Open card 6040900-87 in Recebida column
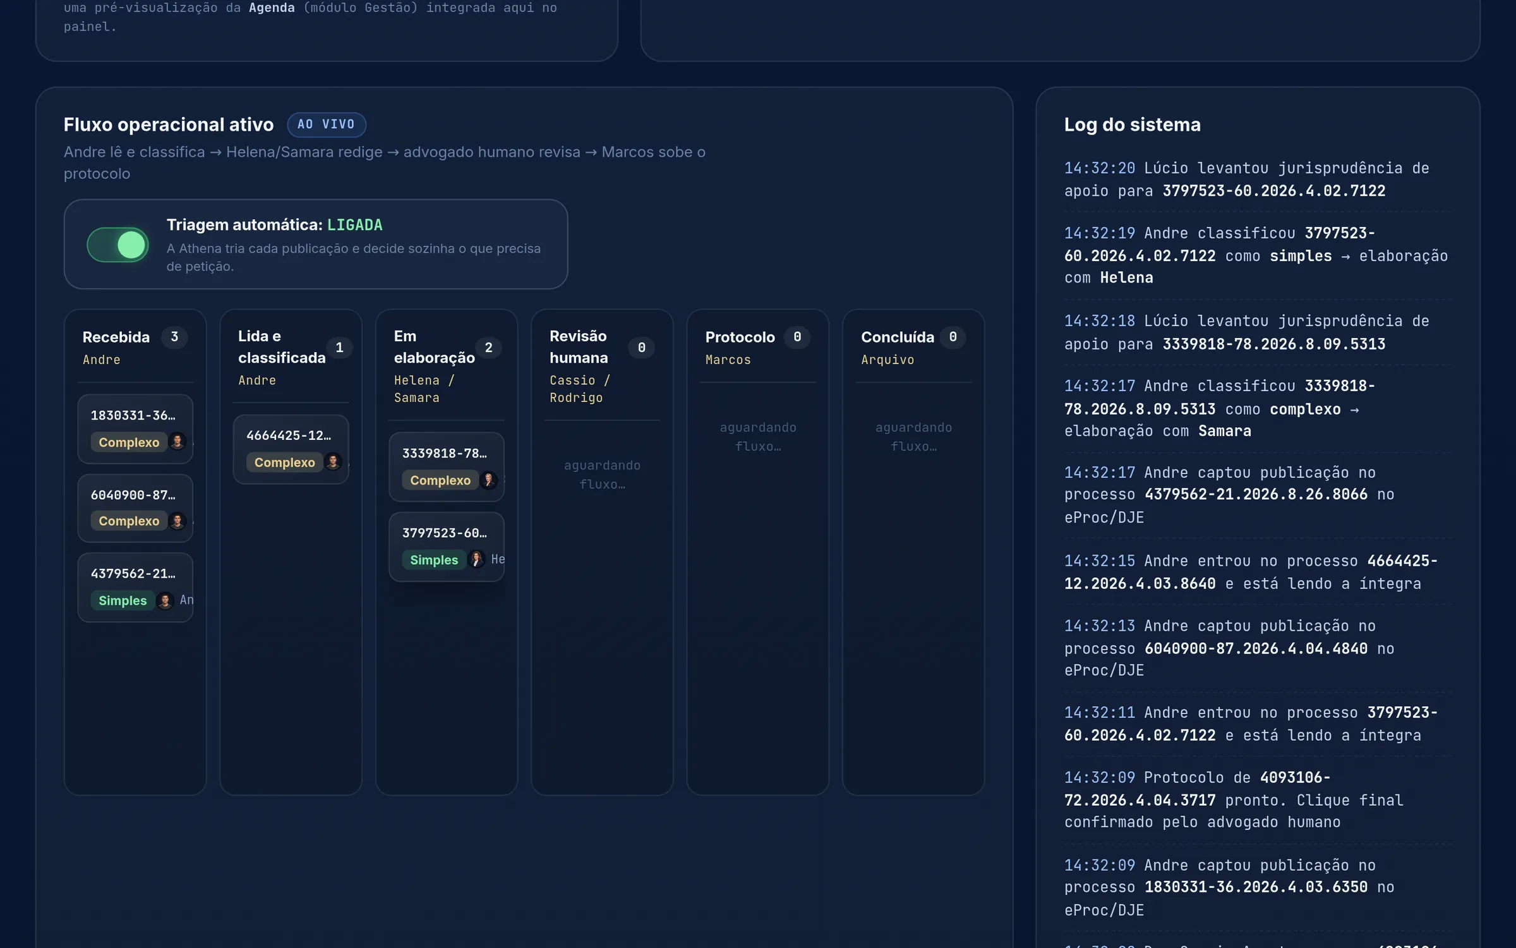 (135, 508)
